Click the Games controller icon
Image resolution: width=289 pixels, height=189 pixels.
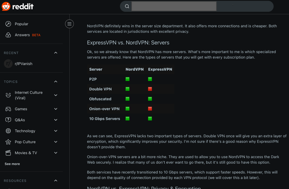pos(8,109)
